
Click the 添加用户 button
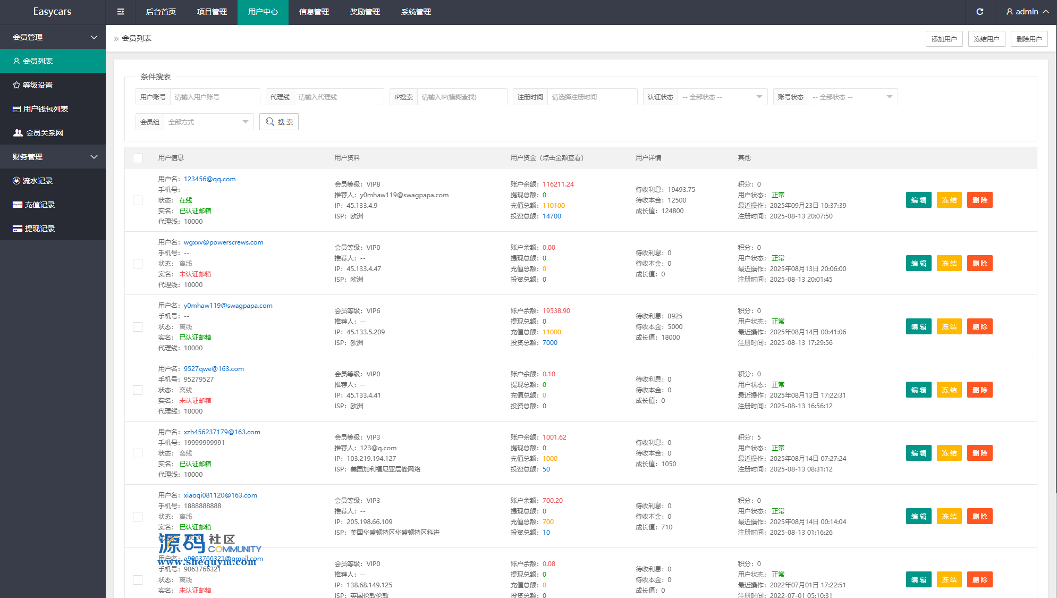coord(944,39)
